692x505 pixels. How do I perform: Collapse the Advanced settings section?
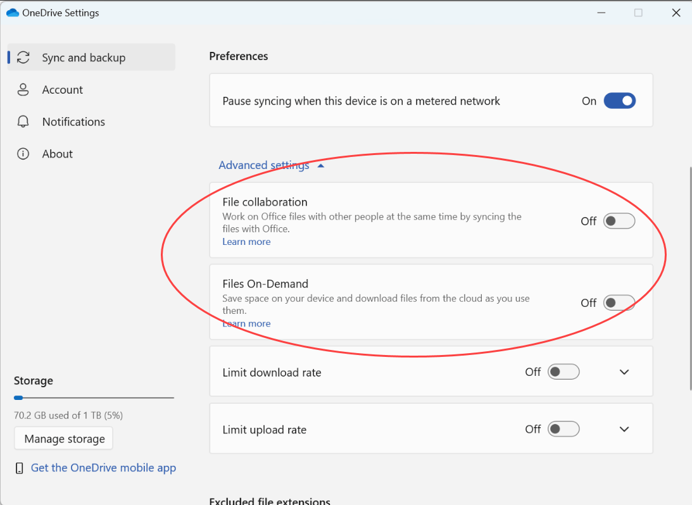[x=264, y=165]
